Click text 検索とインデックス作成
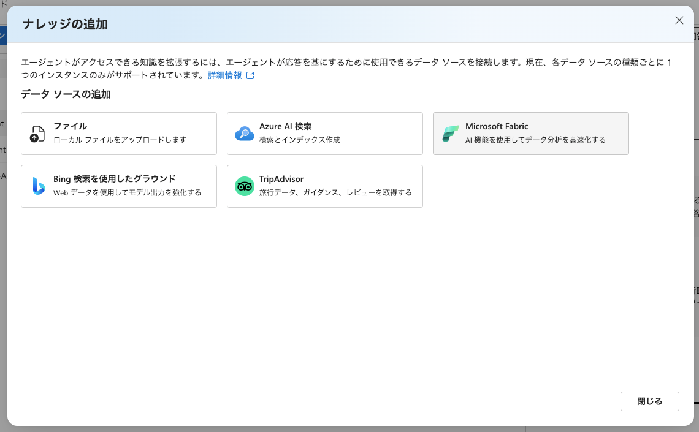This screenshot has height=432, width=699. (x=300, y=140)
